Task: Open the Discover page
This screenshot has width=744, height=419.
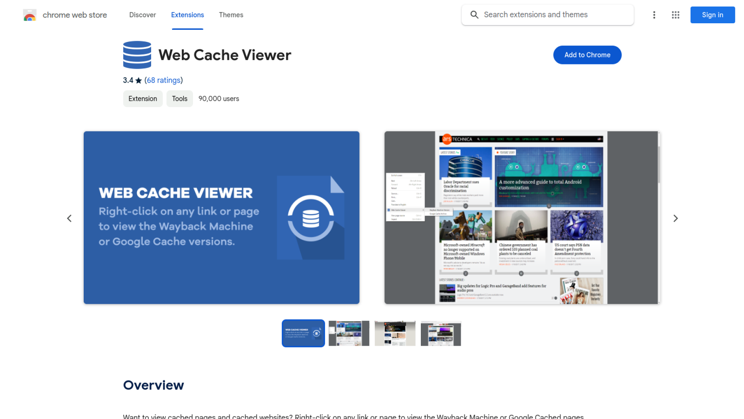Action: [142, 15]
